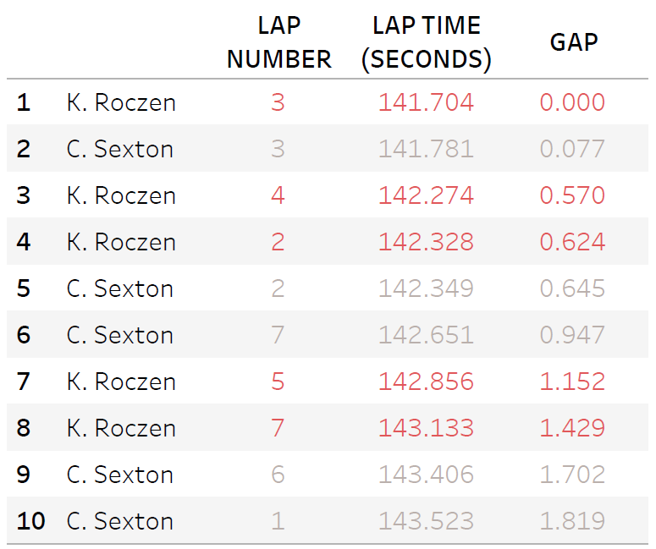
Task: Click the lap time 143.133
Action: (426, 429)
